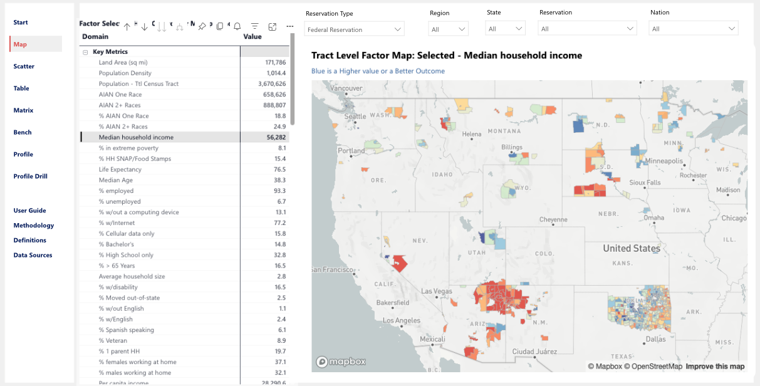Open the Matrix page
The height and width of the screenshot is (386, 760).
coord(23,110)
